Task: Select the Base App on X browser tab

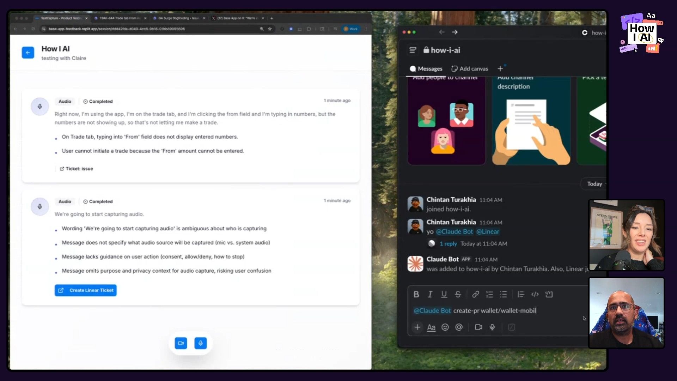Action: click(238, 18)
